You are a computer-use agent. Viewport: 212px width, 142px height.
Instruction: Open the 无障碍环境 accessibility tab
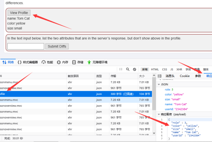(x=97, y=62)
